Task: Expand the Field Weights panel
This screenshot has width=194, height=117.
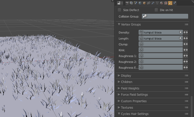Action: [x=119, y=88]
